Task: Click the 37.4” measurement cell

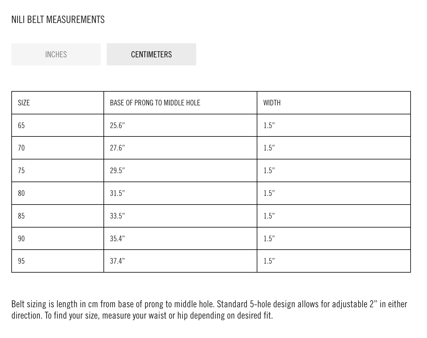Action: [x=117, y=261]
